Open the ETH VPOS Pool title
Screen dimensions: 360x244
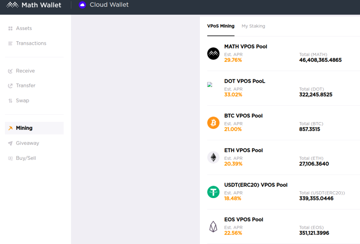point(244,150)
